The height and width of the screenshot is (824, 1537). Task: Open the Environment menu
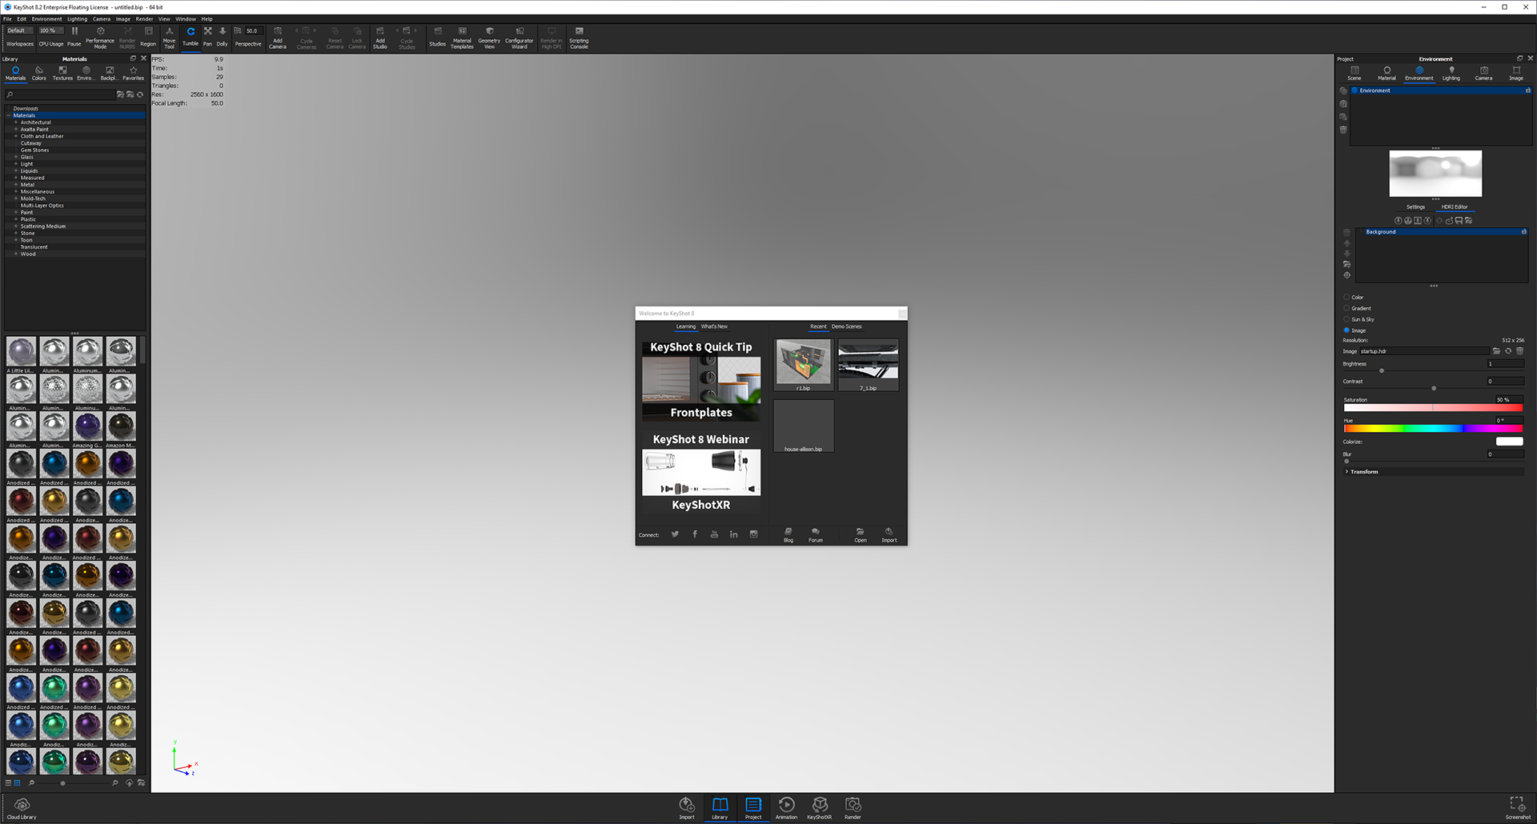[x=46, y=18]
